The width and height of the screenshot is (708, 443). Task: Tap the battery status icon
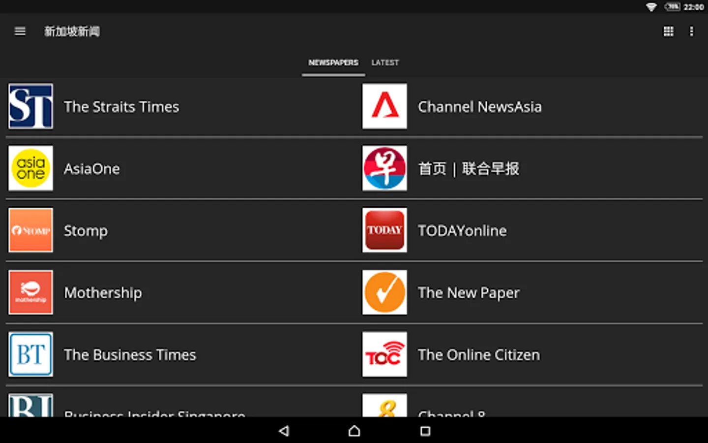[672, 7]
